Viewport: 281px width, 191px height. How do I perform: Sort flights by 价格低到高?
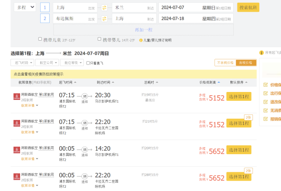pyautogui.click(x=210, y=82)
